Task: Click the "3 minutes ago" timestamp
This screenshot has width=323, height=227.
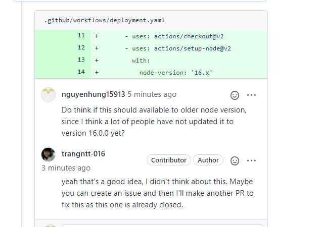Action: click(x=66, y=168)
